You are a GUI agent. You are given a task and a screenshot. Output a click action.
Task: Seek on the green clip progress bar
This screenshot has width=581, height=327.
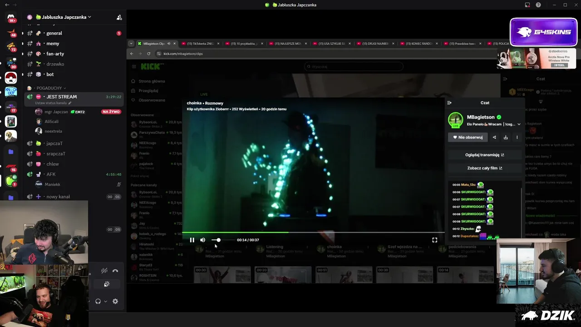313,232
